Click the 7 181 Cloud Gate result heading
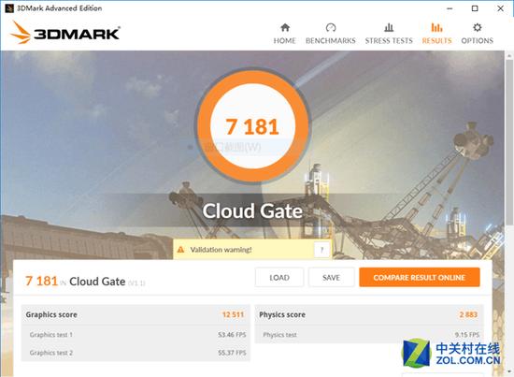Viewport: 514px width, 377px height. pyautogui.click(x=85, y=282)
